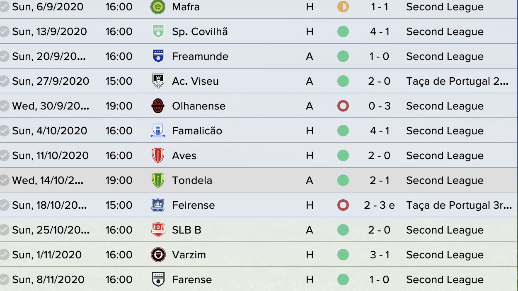
Task: Toggle the checkmark for the 13/9/2020 fixture
Action: [x=4, y=32]
